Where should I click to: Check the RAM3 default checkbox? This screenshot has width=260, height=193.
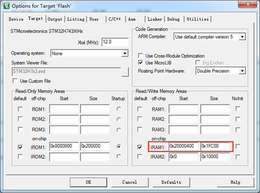[x=140, y=130]
